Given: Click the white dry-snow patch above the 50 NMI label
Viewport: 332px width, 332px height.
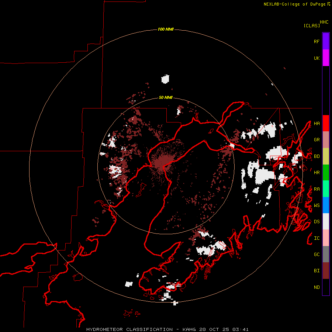Looking at the screenshot, I should [165, 79].
